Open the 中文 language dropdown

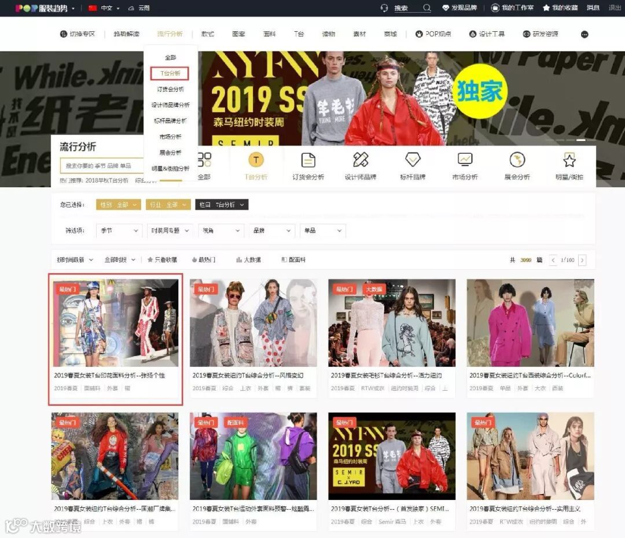pos(104,8)
